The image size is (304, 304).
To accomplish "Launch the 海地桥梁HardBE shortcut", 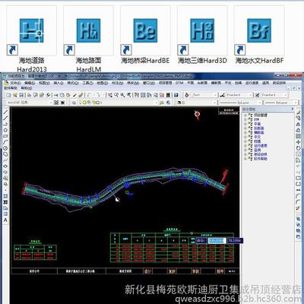I will pos(145,36).
